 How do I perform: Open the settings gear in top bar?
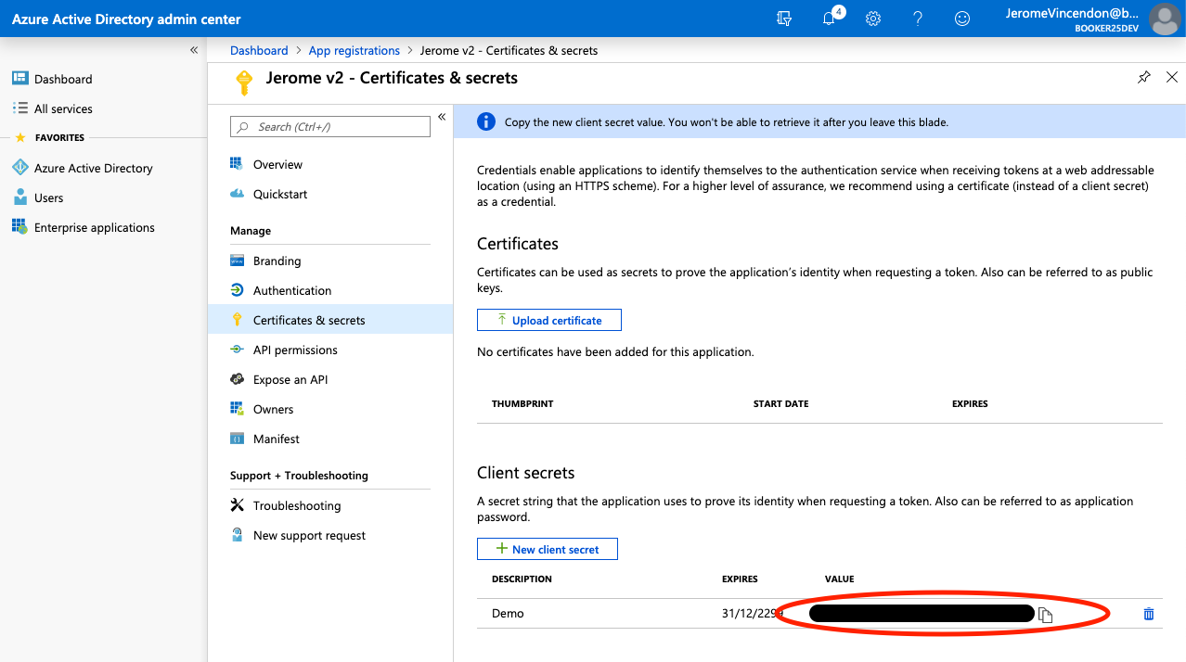(873, 19)
